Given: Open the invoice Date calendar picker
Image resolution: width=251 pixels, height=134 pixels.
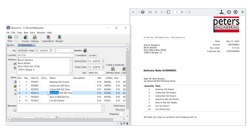Looking at the screenshot, I should click(51, 50).
